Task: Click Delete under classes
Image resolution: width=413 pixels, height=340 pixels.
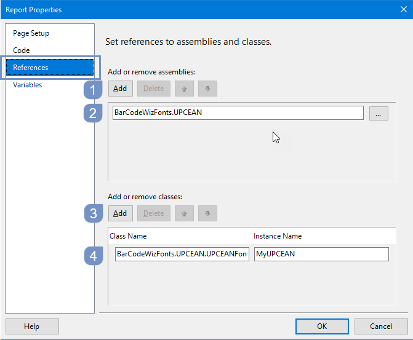Action: point(153,213)
